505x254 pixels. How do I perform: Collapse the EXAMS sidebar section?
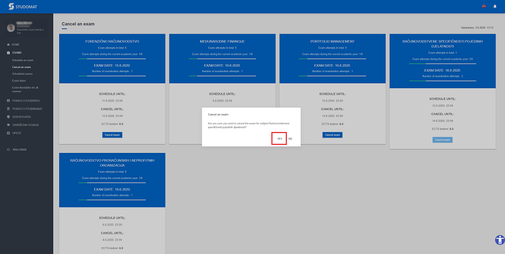(x=17, y=52)
